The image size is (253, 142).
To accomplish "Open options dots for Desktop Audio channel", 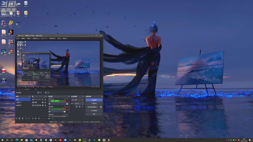I will coord(49,109).
